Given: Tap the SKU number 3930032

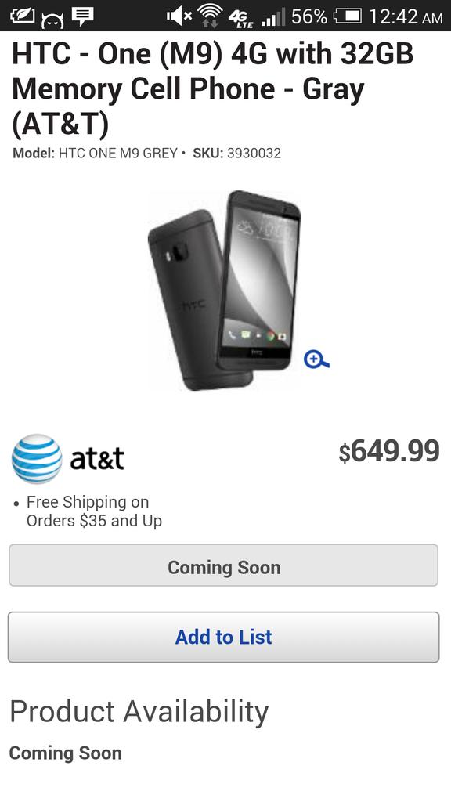Looking at the screenshot, I should pyautogui.click(x=254, y=153).
